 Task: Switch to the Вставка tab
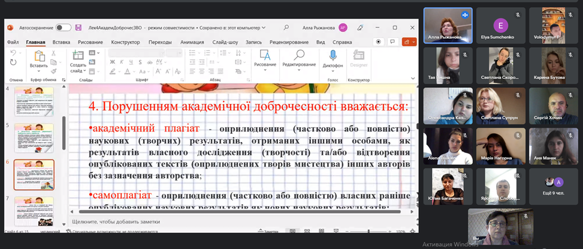click(61, 42)
